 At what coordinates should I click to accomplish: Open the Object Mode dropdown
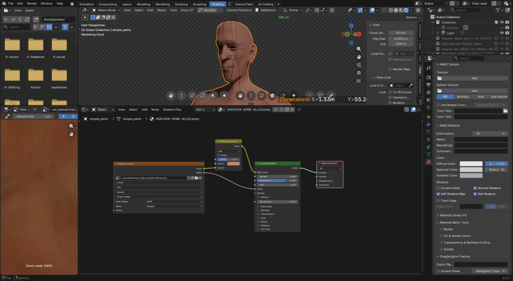[x=105, y=10]
